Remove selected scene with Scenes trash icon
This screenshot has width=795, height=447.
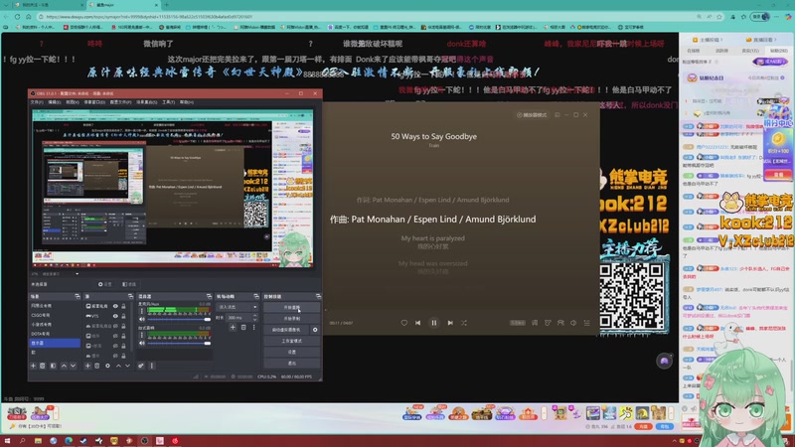(x=42, y=366)
